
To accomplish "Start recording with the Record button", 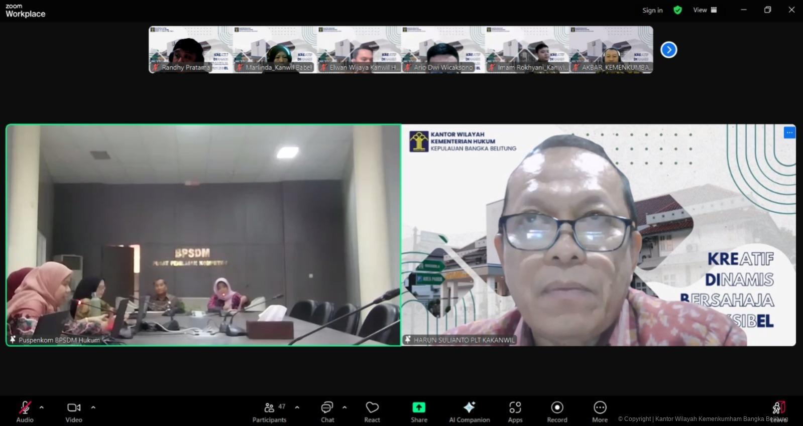I will click(557, 411).
